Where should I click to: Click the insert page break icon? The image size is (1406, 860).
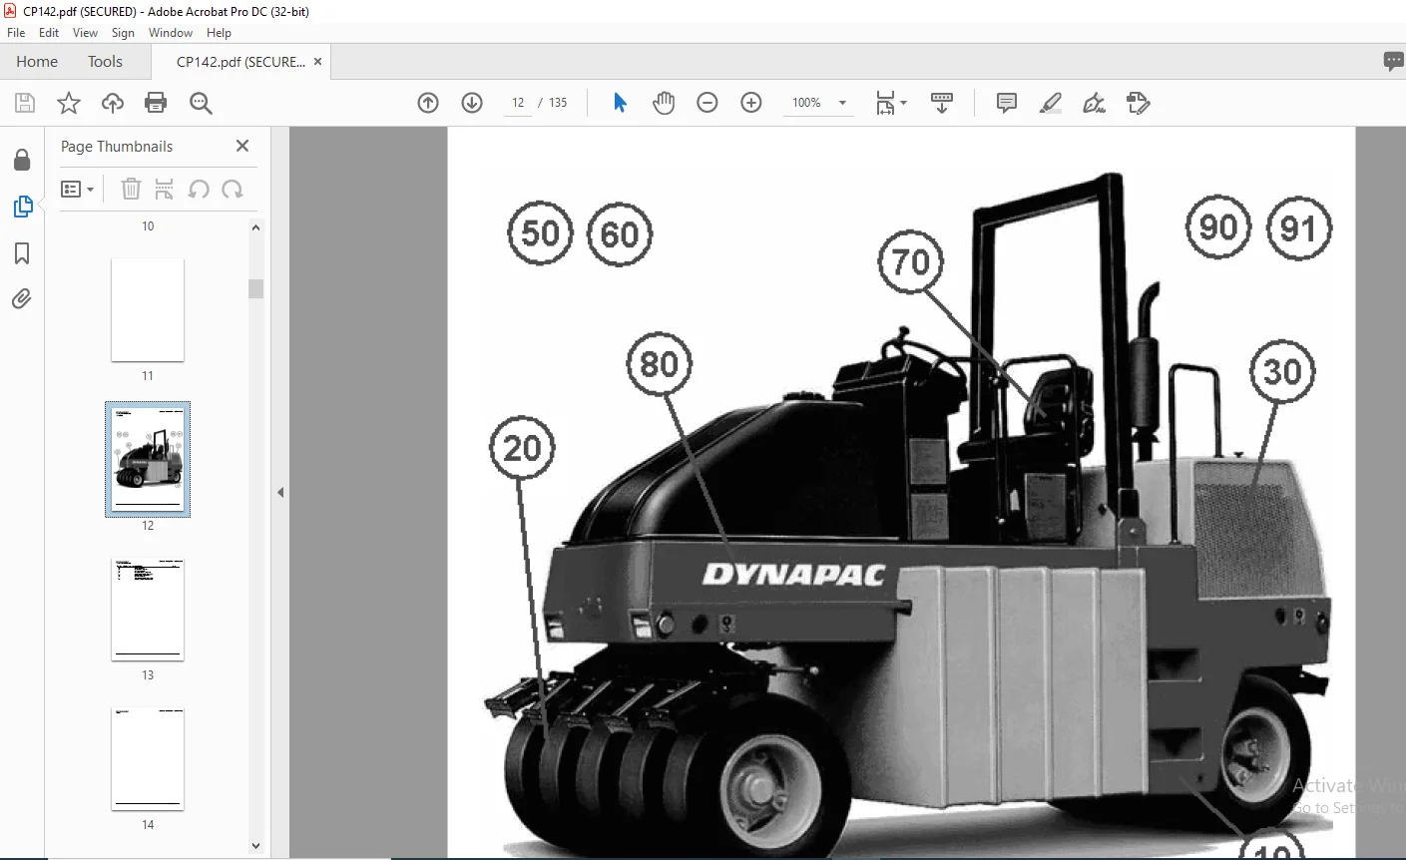pyautogui.click(x=165, y=189)
